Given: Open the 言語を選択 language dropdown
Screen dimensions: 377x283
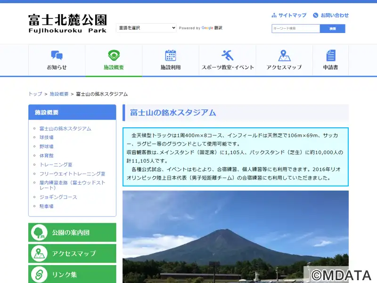Looking at the screenshot, I should (146, 28).
